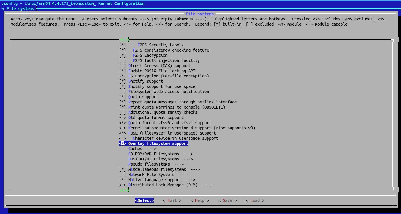Enable Filesystem wide access notification
This screenshot has width=401, height=214.
click(123, 92)
